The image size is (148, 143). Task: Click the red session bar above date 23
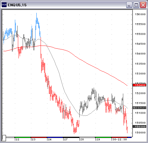(39, 137)
